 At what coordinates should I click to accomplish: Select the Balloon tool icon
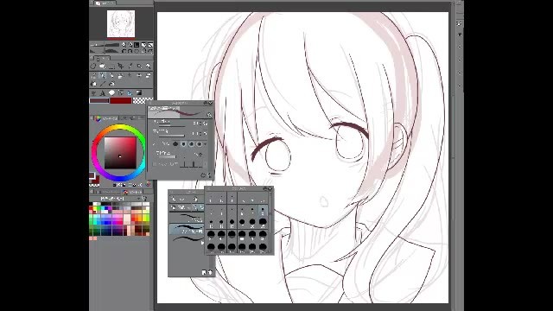[x=111, y=92]
